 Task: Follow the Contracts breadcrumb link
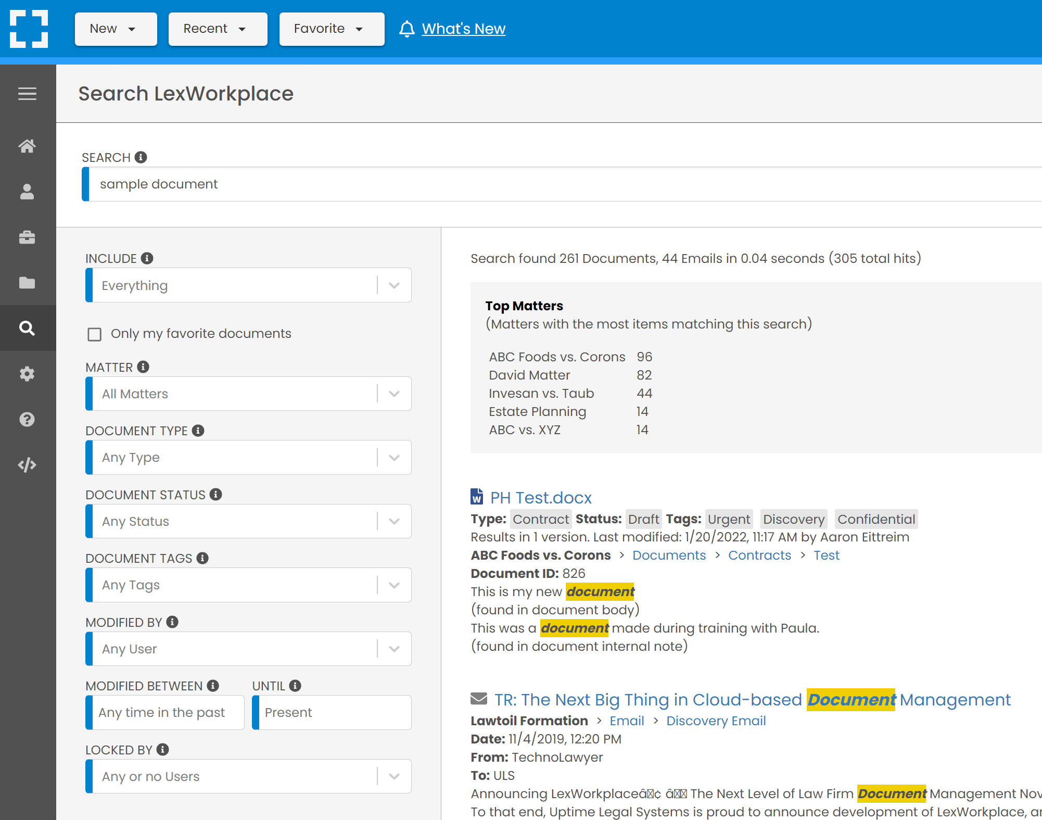[x=759, y=555]
